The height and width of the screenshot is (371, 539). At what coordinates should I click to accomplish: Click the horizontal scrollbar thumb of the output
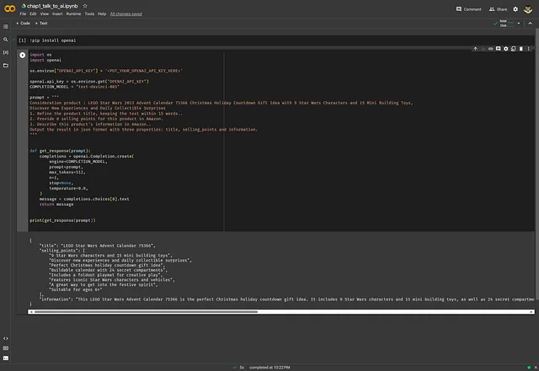tap(146, 312)
